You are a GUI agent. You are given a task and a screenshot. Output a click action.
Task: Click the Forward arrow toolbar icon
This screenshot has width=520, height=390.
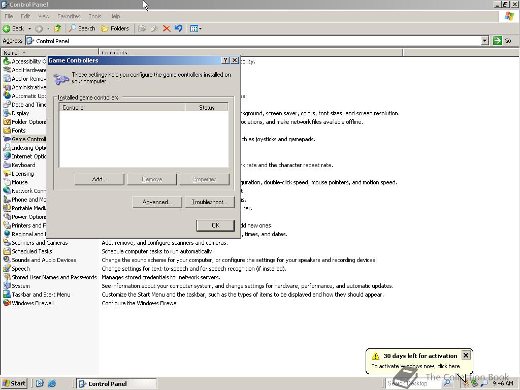click(x=39, y=28)
